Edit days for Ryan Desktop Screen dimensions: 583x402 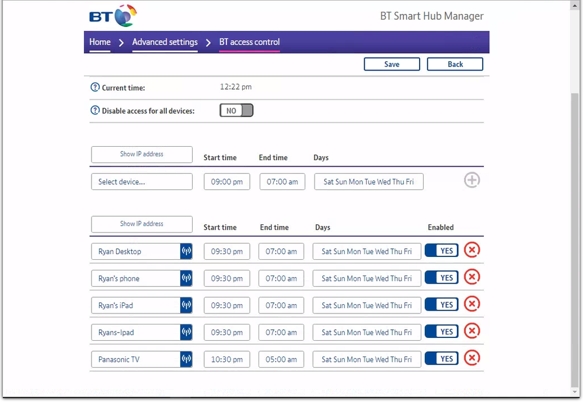click(366, 251)
